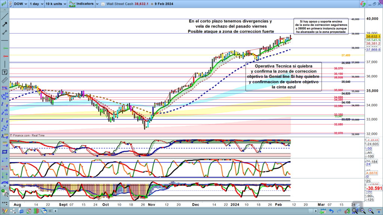
Task: Expand the 10 k units dropdown
Action: [55, 4]
